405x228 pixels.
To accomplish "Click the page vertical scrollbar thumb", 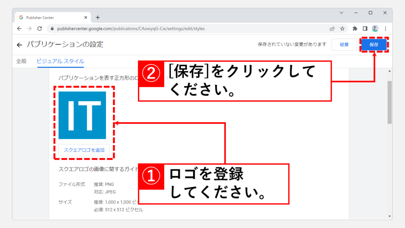I will tap(390, 103).
